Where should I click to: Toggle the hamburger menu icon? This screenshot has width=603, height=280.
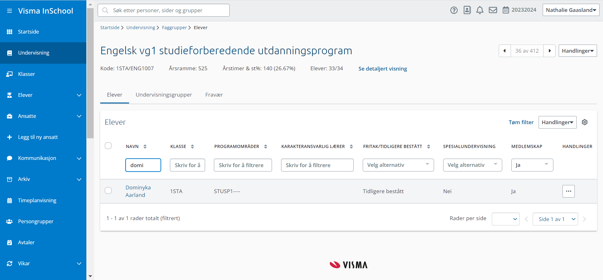pyautogui.click(x=9, y=11)
